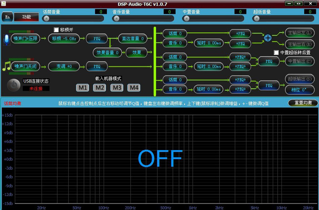Load machine mode M1
The width and height of the screenshot is (319, 210).
tap(82, 88)
